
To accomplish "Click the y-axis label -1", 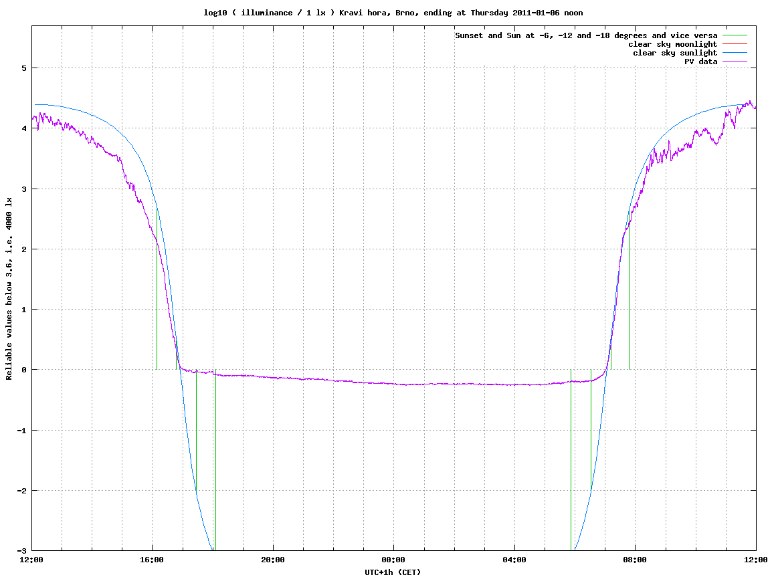I will point(21,431).
